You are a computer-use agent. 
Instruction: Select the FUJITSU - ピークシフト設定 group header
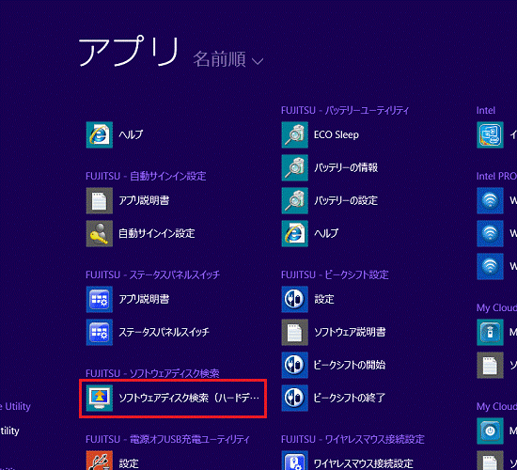click(335, 274)
